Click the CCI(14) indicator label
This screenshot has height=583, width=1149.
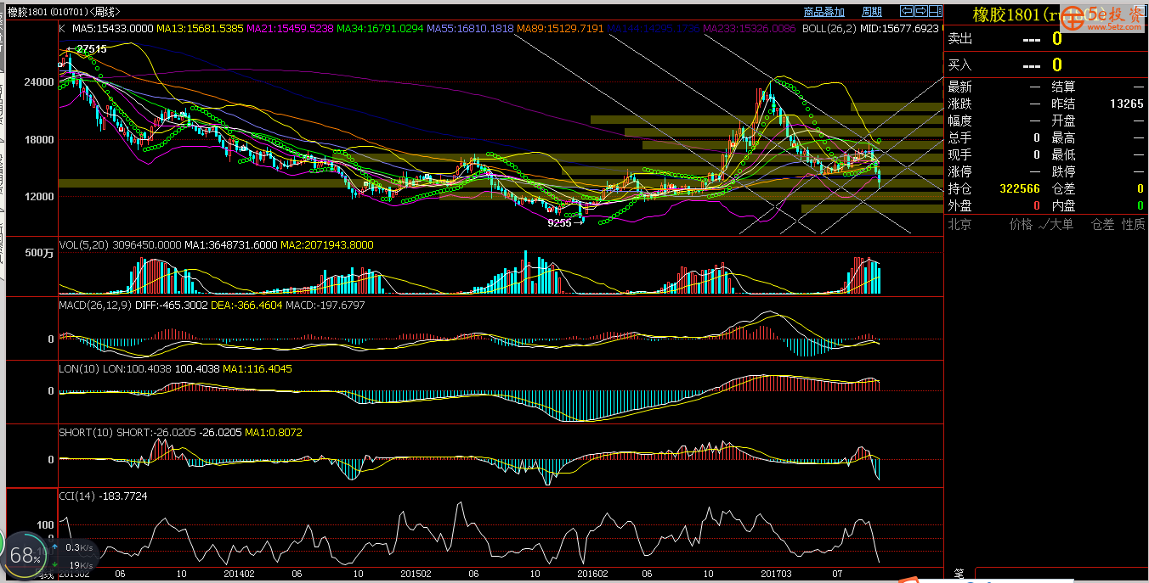[77, 496]
